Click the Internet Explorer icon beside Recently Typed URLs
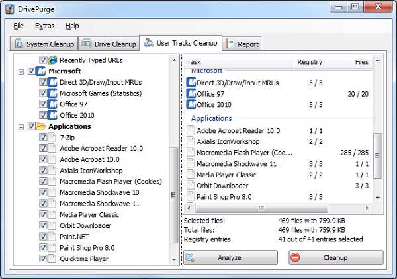Viewport: 397px width, 279px height. click(53, 60)
